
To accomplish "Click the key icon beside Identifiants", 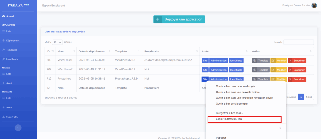I will pos(3,59).
